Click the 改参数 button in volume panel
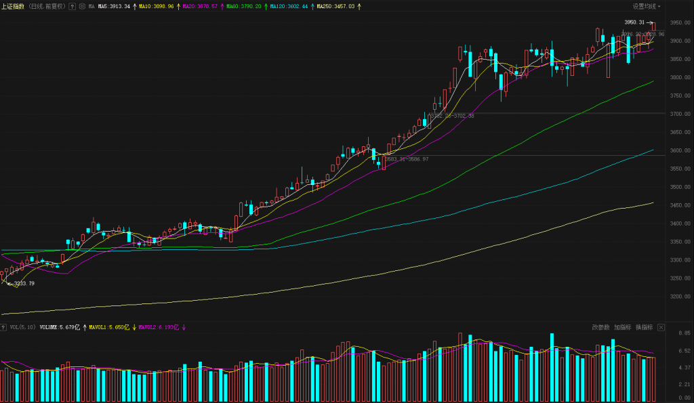 pyautogui.click(x=600, y=328)
